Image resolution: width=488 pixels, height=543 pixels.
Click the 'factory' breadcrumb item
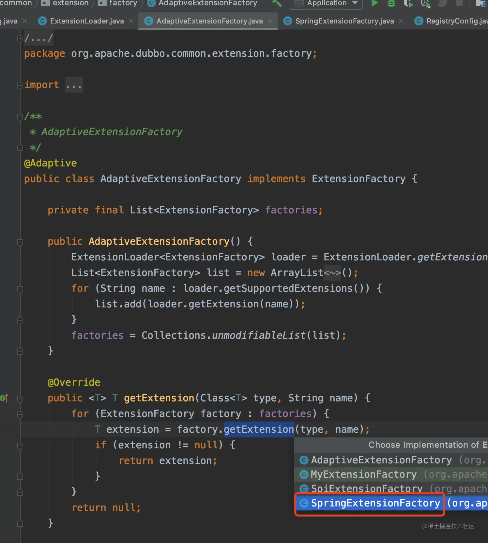[x=123, y=3]
